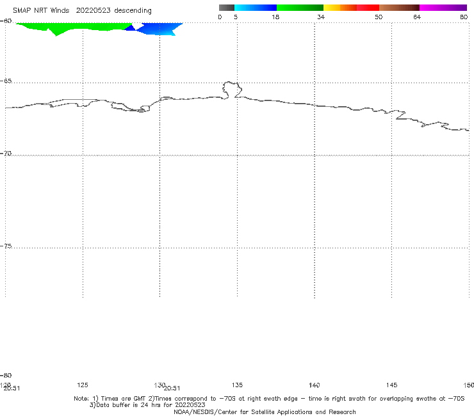474x416 pixels.
Task: Click the "NOAA/NESDIS/Center for Satellite Applications and Research" credit
Action: [265, 412]
